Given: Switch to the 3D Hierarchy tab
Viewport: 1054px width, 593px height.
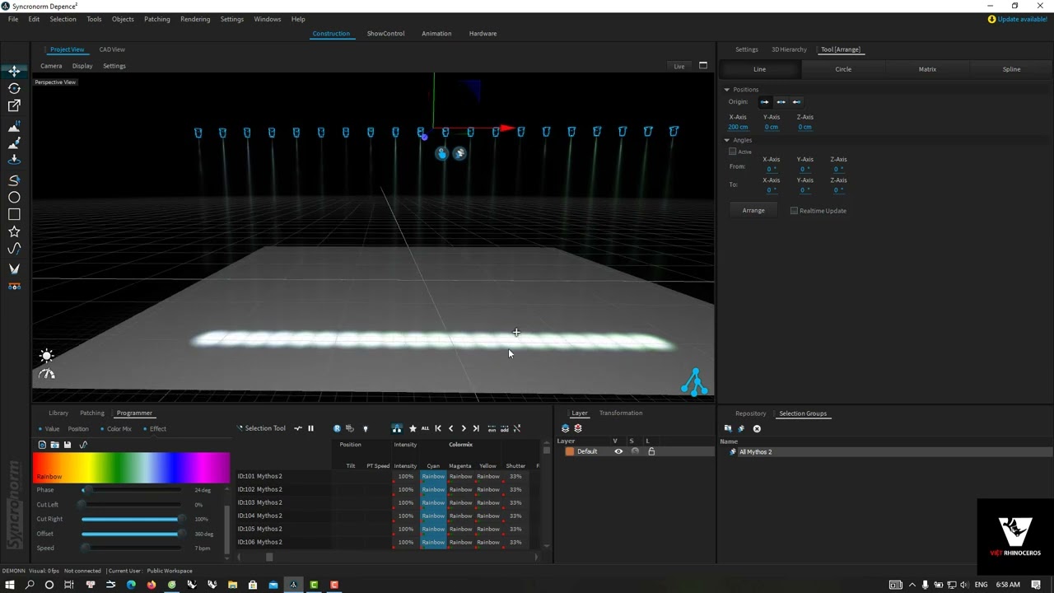Looking at the screenshot, I should [789, 49].
